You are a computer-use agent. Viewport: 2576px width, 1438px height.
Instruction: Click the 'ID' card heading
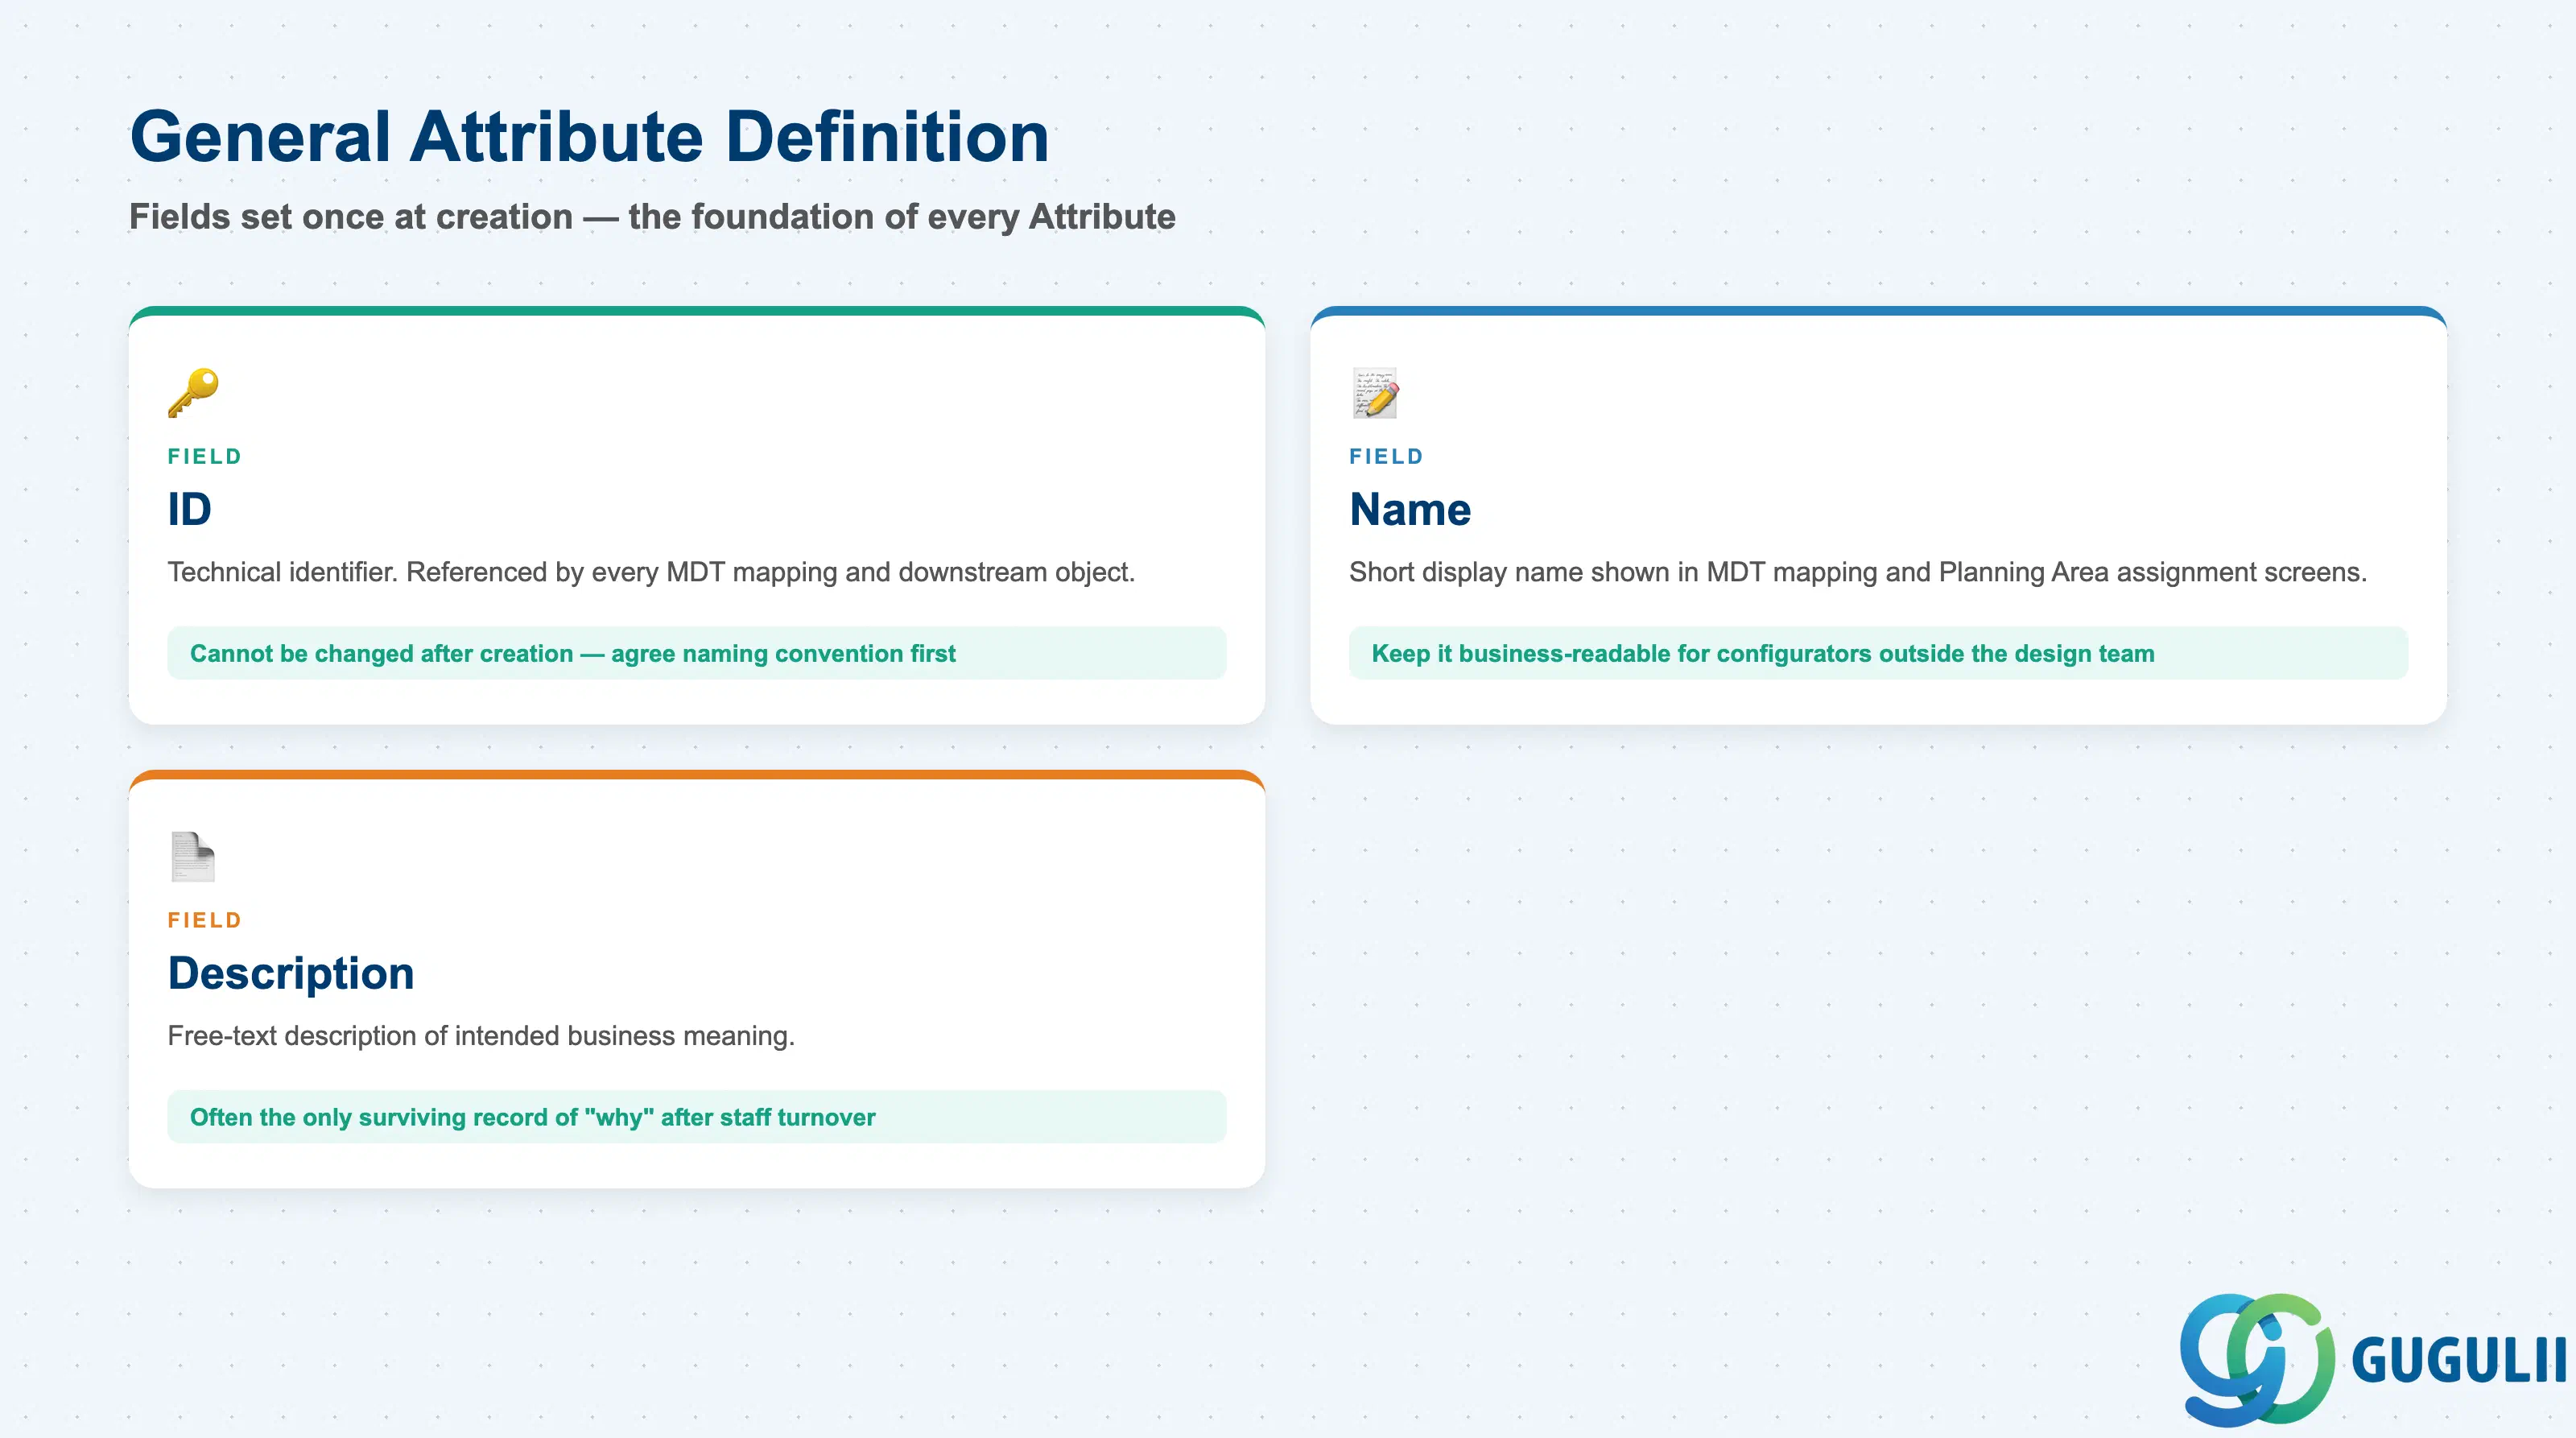(x=189, y=509)
